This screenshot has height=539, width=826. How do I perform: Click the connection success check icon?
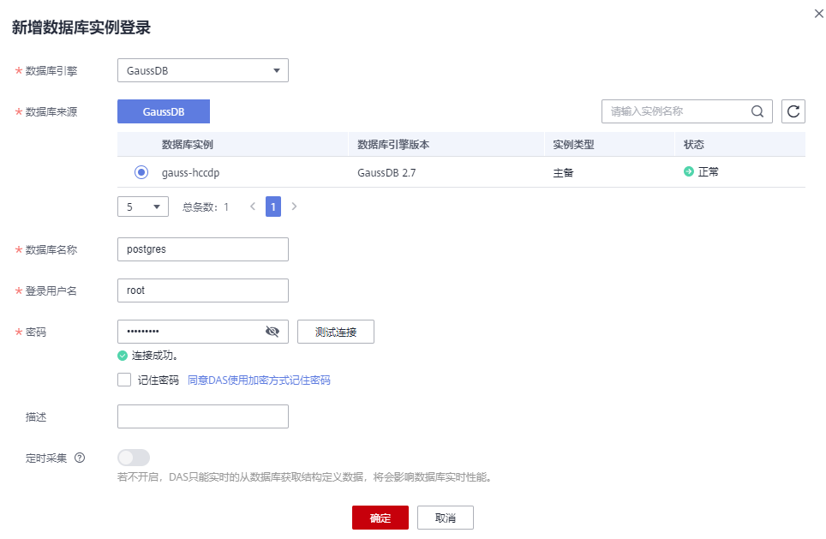(x=123, y=356)
